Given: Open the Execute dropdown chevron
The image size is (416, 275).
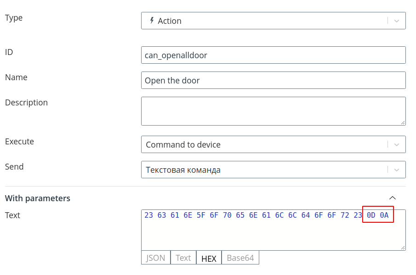Looking at the screenshot, I should click(x=396, y=145).
